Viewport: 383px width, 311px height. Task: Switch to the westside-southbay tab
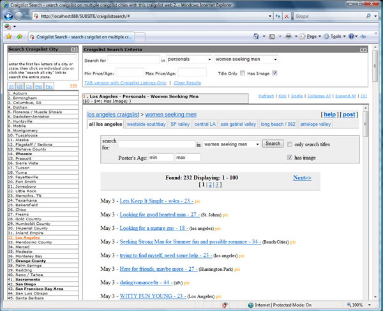(x=146, y=124)
